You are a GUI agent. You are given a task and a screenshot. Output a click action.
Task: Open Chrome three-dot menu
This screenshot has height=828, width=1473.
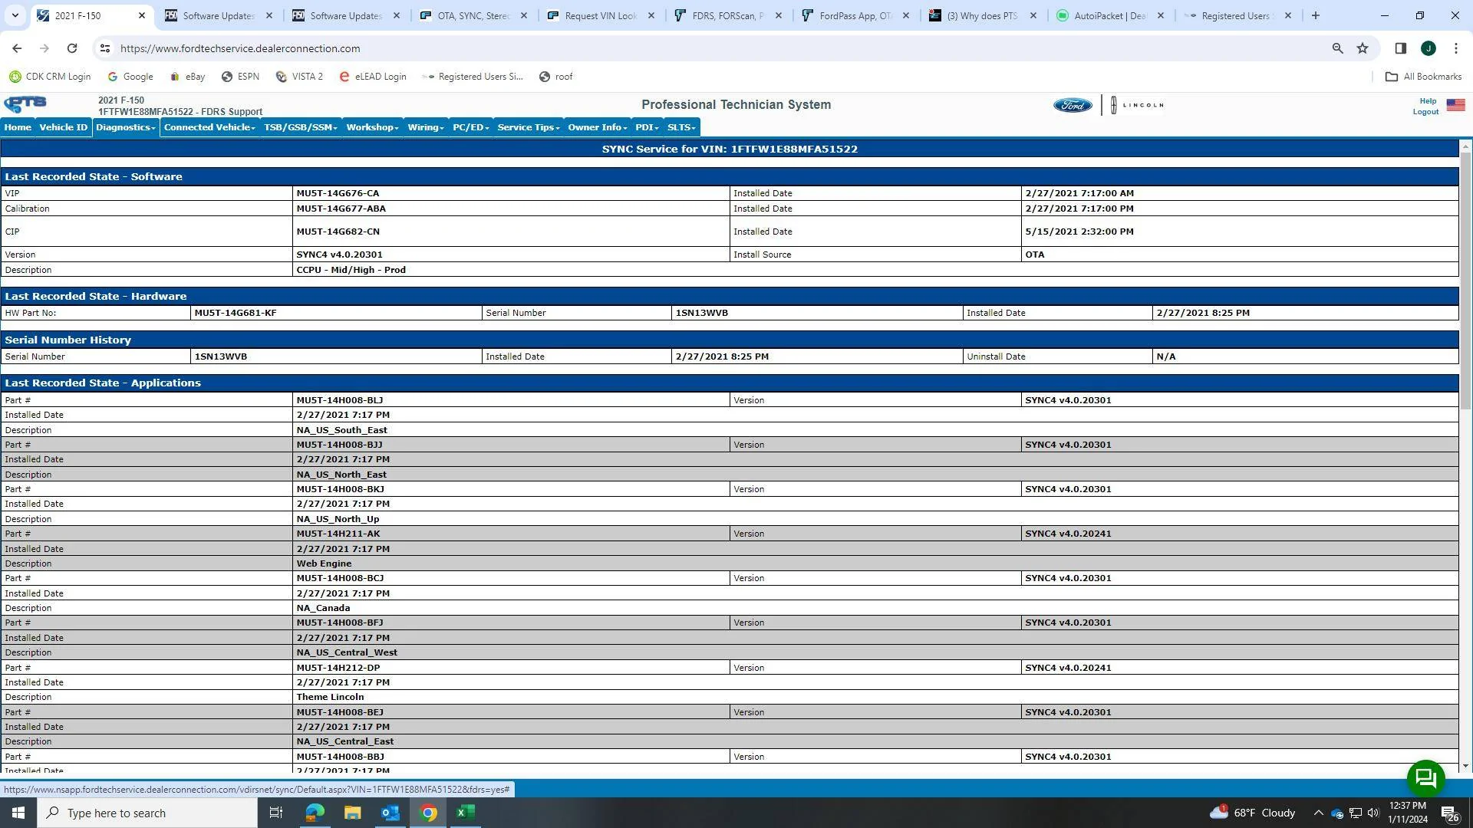1455,48
